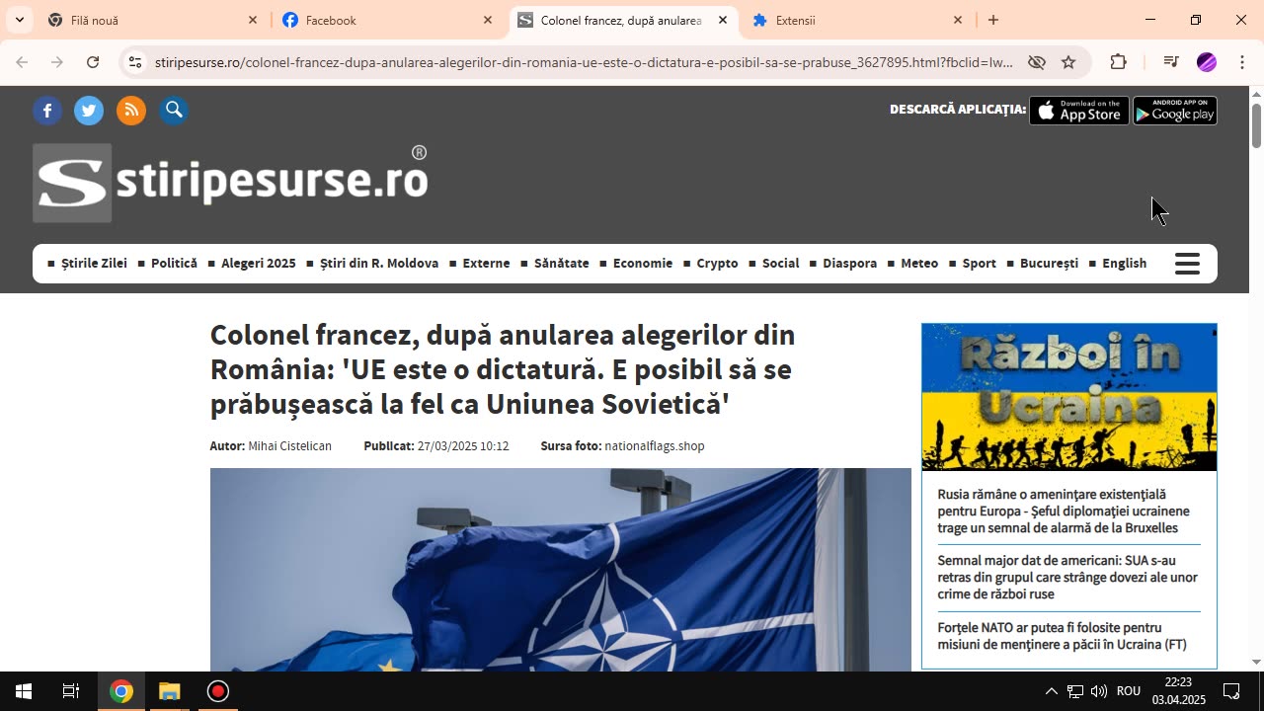
Task: Click the red recorder icon on the taskbar
Action: point(217,691)
